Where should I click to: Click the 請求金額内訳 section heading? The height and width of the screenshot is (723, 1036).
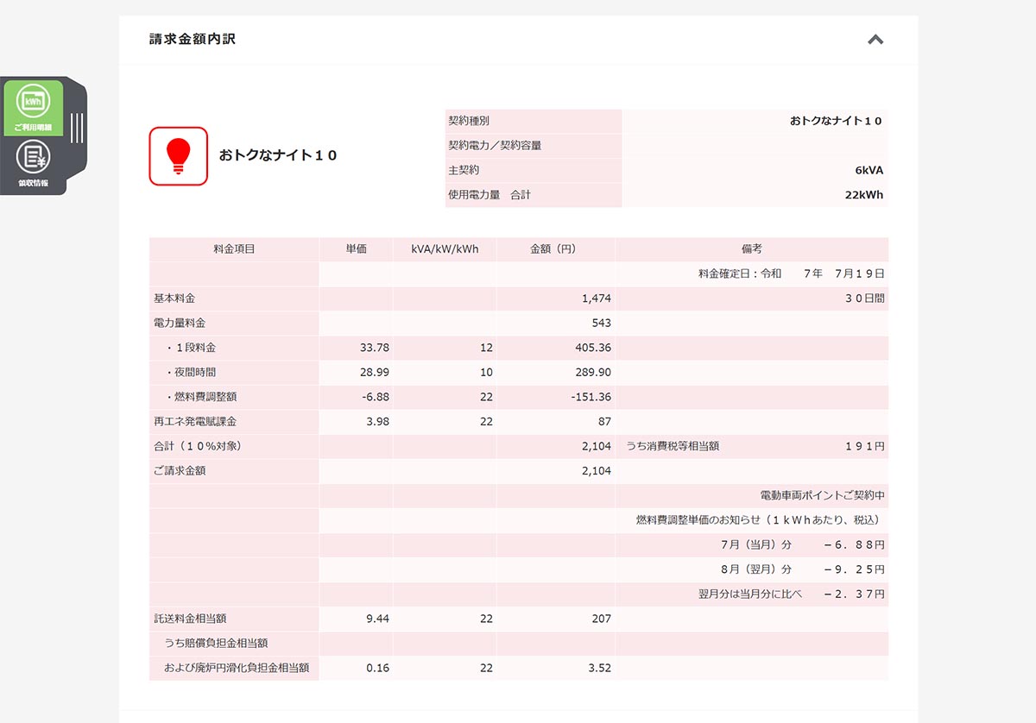pyautogui.click(x=193, y=39)
